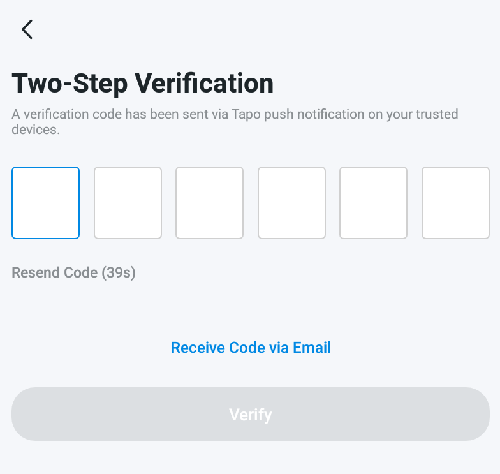Image resolution: width=500 pixels, height=474 pixels.
Task: Request the code by email instead
Action: tap(251, 348)
